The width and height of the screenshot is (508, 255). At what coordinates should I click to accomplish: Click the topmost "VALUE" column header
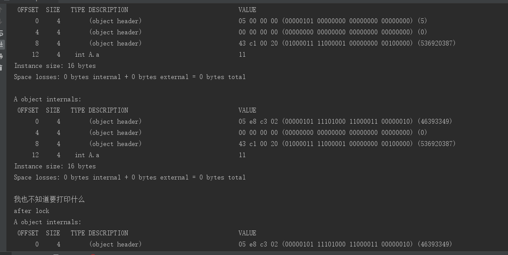tap(247, 9)
